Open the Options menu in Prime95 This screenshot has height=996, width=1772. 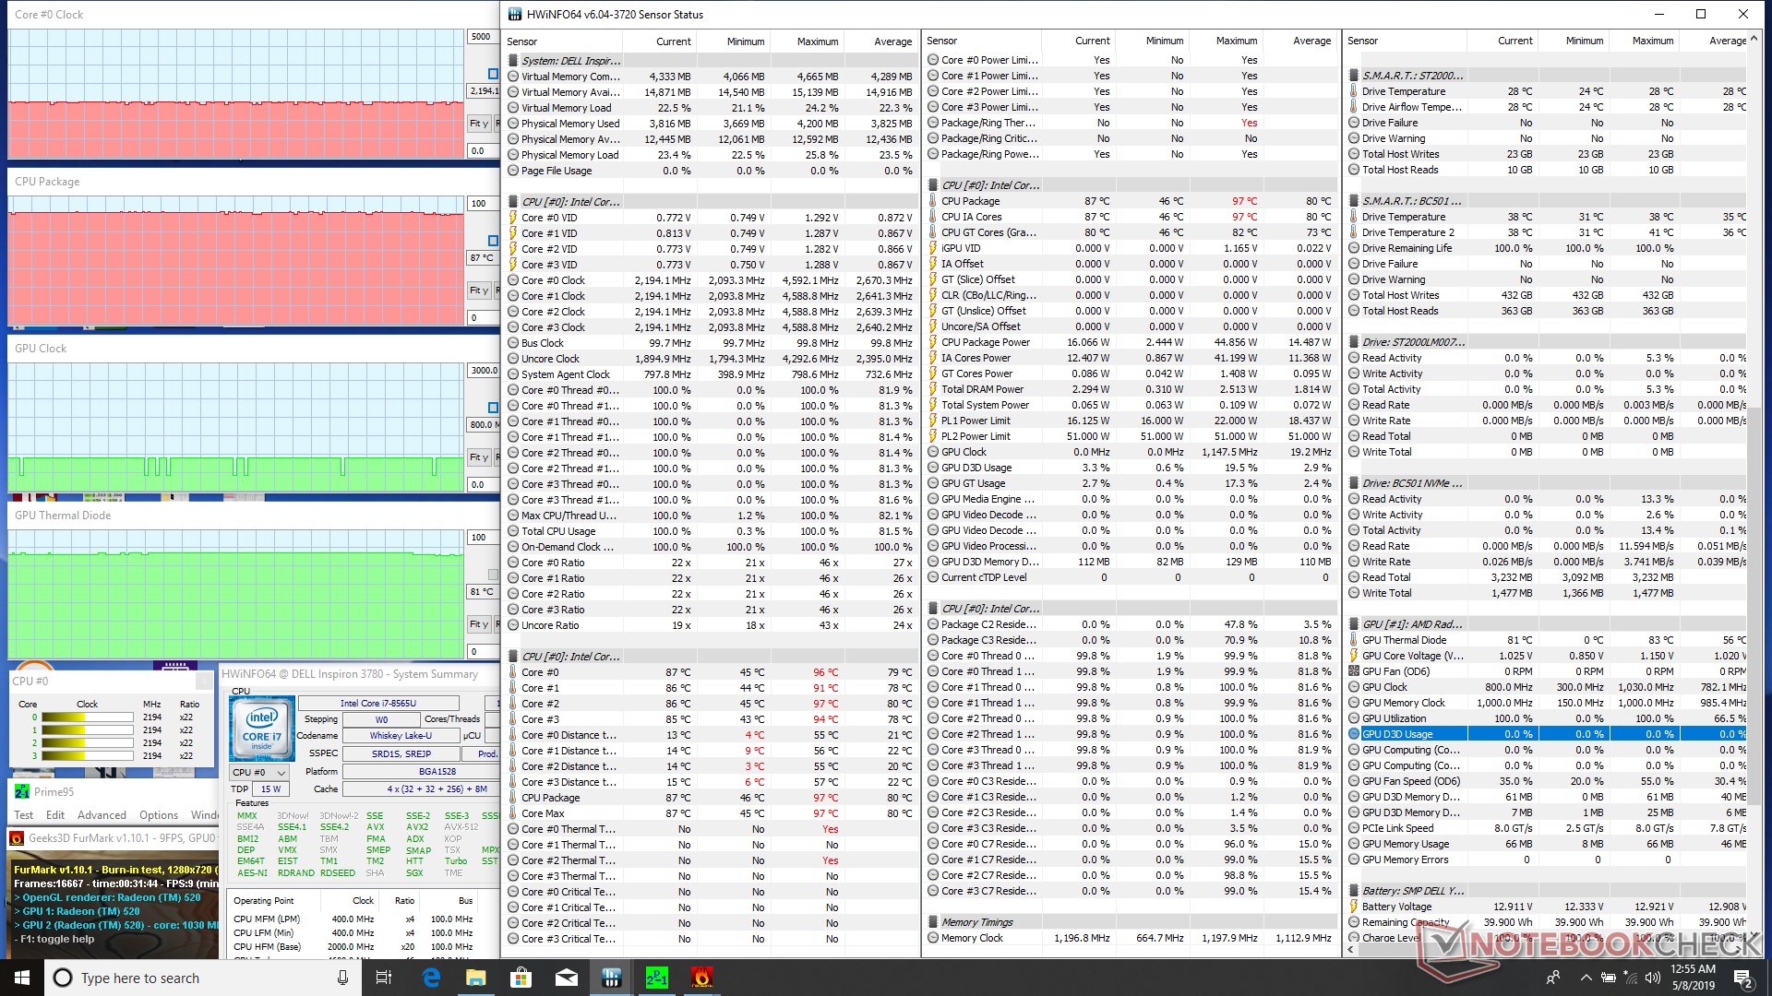tap(159, 815)
